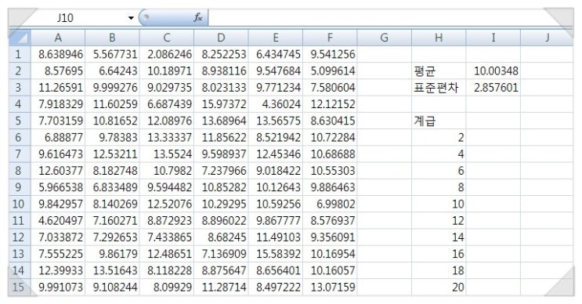Select column B header
The width and height of the screenshot is (582, 304).
(112, 38)
